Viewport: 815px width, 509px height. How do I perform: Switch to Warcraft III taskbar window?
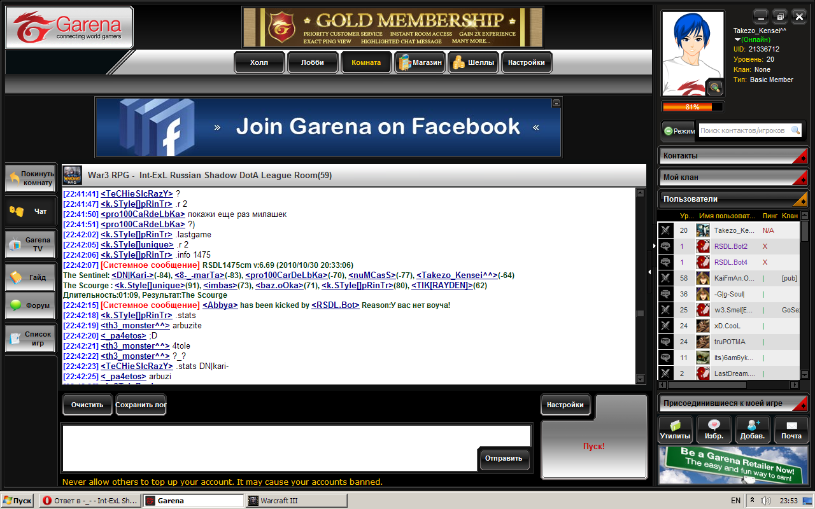click(x=297, y=501)
